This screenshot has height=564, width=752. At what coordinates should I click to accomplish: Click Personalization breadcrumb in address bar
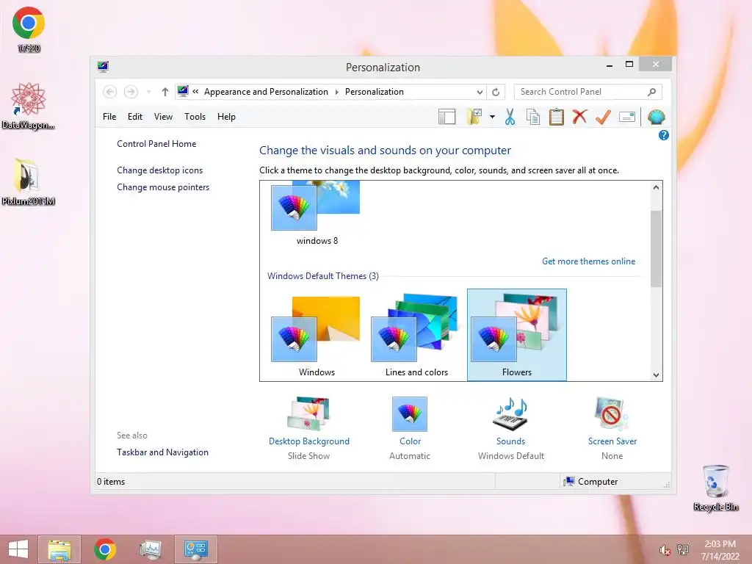[374, 92]
